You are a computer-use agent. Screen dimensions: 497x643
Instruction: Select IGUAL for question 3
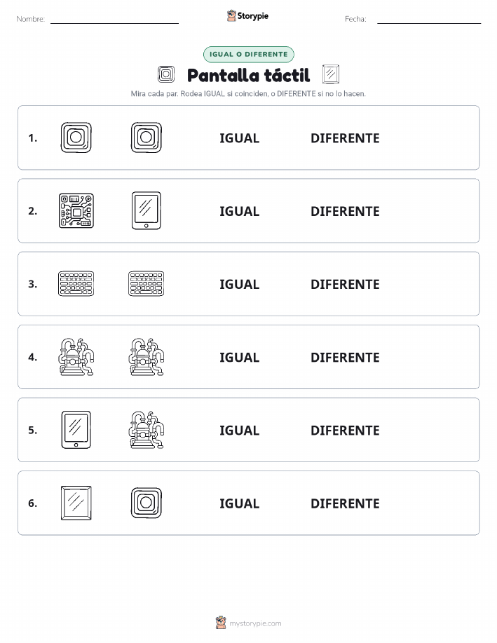[240, 284]
